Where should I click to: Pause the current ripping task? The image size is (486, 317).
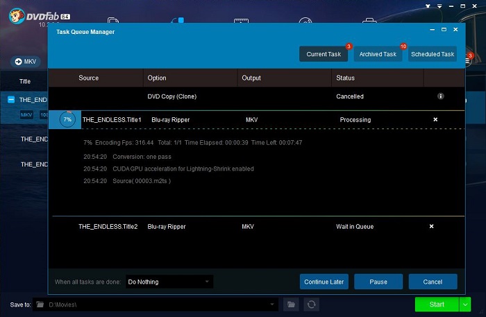(x=378, y=282)
